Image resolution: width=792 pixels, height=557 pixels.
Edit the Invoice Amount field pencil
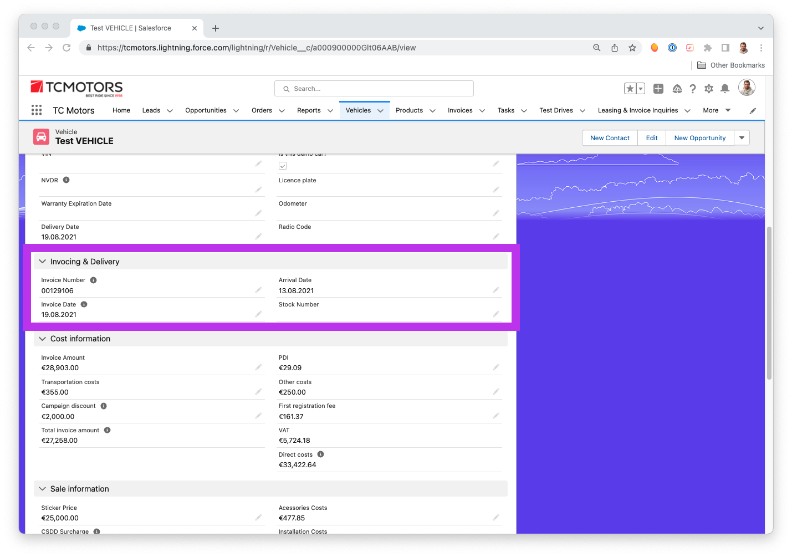click(x=258, y=367)
